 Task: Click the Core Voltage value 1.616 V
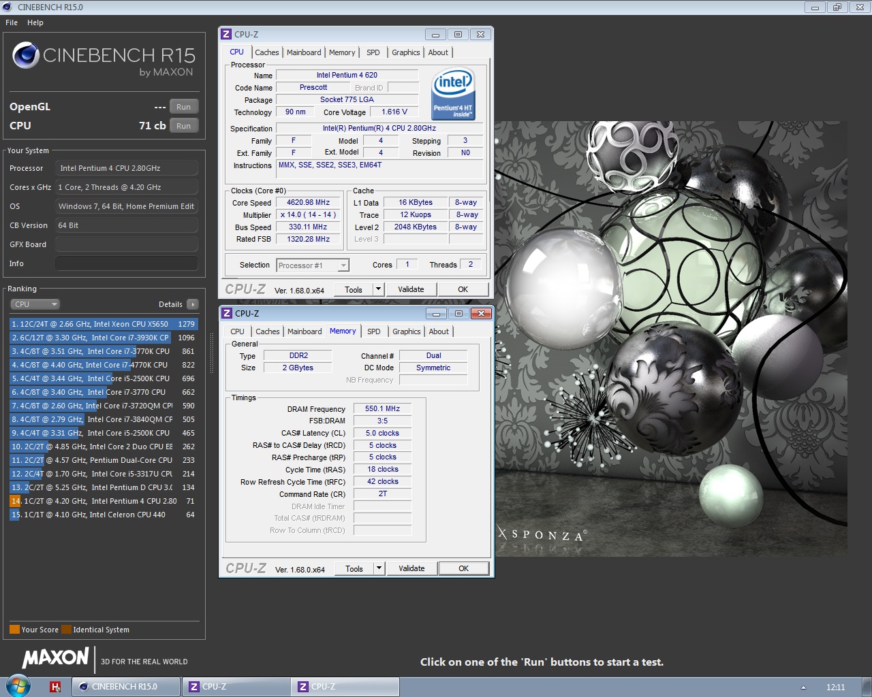pyautogui.click(x=394, y=112)
